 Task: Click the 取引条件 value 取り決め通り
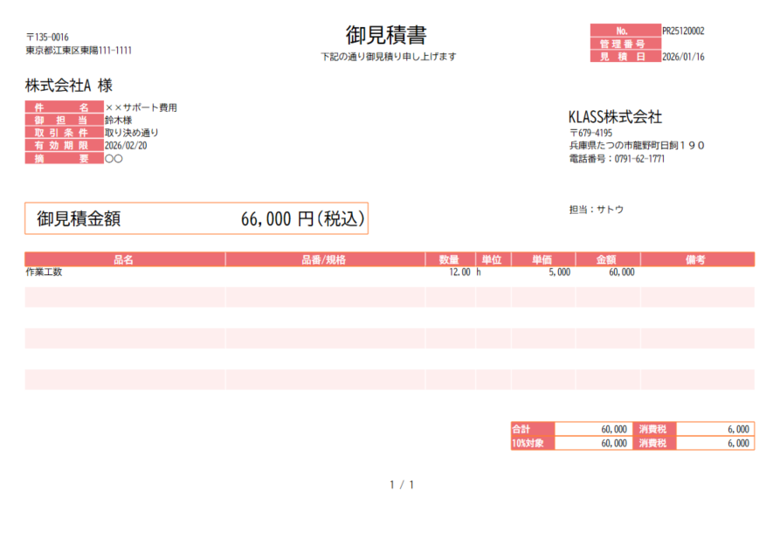click(131, 133)
